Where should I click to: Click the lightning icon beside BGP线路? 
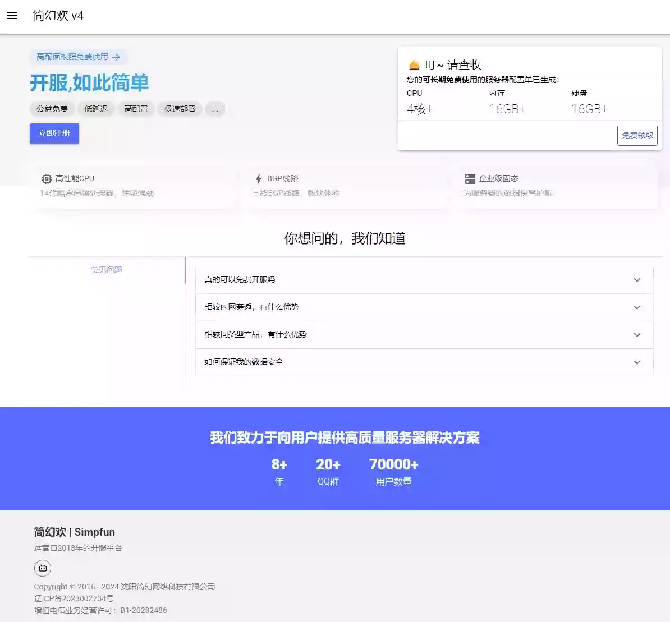click(258, 178)
